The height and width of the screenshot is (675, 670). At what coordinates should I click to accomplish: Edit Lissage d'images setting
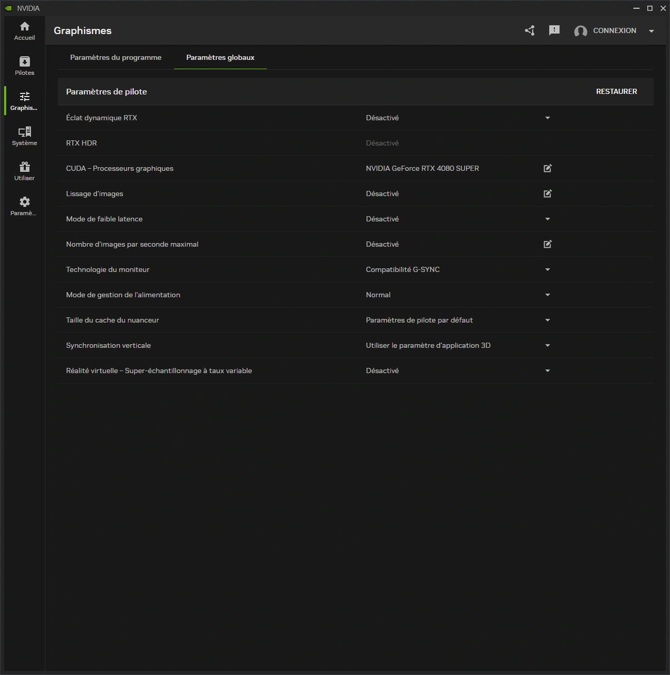[x=548, y=194]
